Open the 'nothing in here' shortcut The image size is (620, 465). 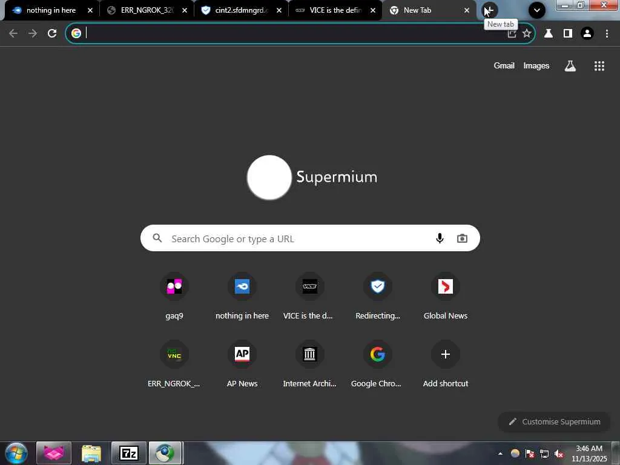point(242,297)
